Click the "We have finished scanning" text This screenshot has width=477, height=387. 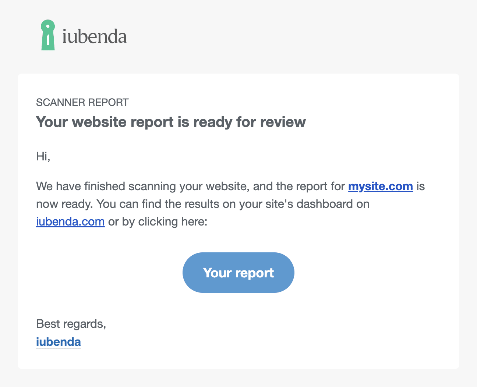81,187
